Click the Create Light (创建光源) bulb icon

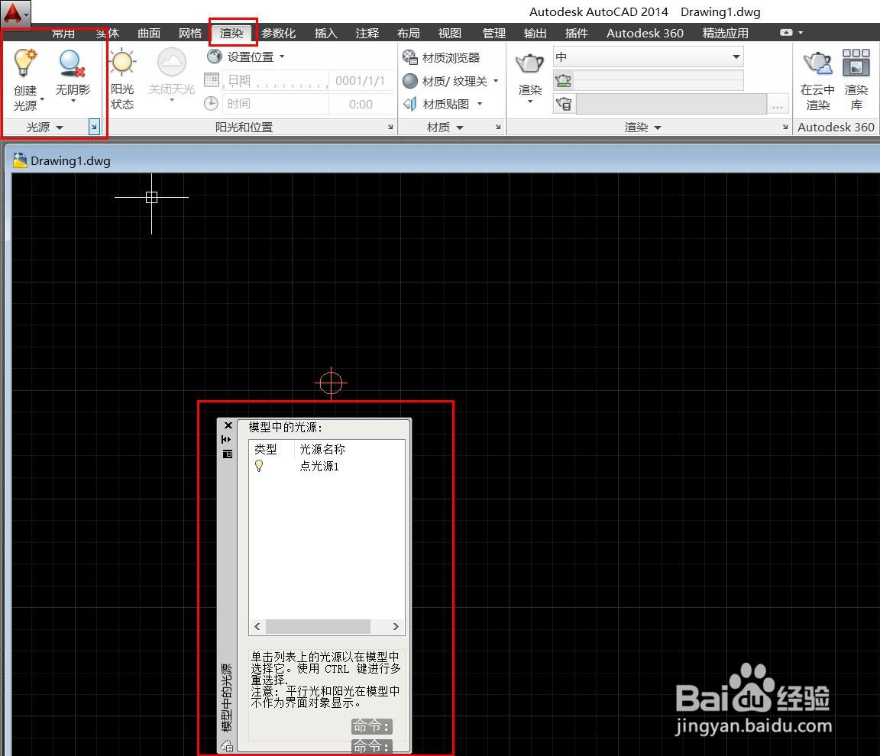point(24,63)
